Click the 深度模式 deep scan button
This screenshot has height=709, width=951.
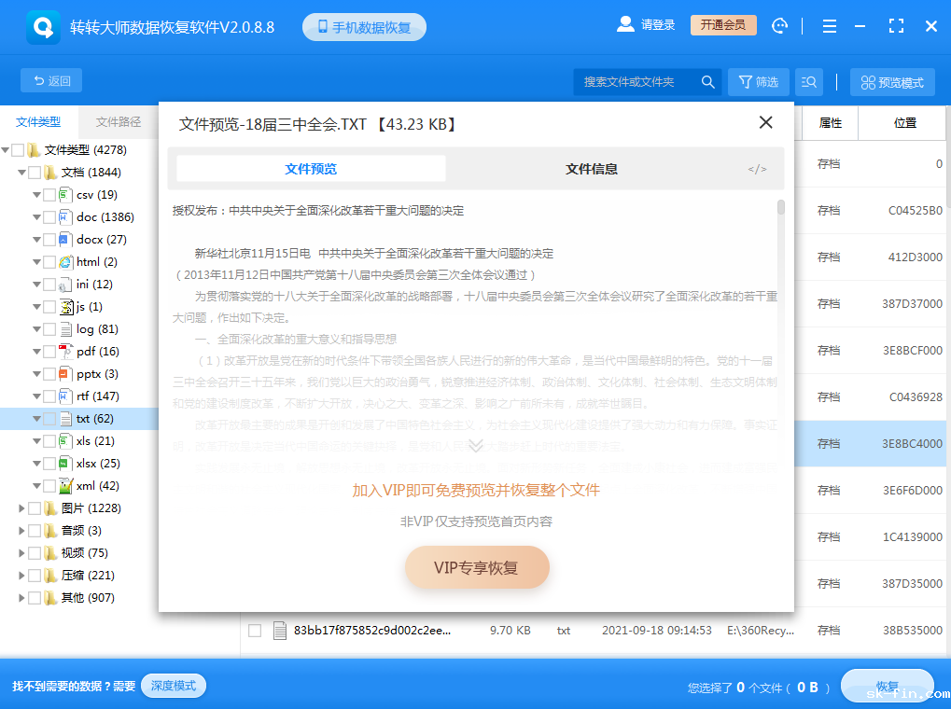click(x=173, y=685)
